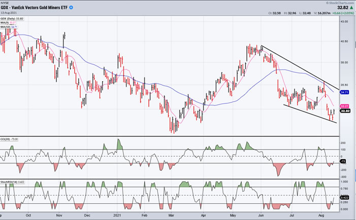Select the MA(9) indicator legend
The image size is (356, 220).
(x=8, y=22)
